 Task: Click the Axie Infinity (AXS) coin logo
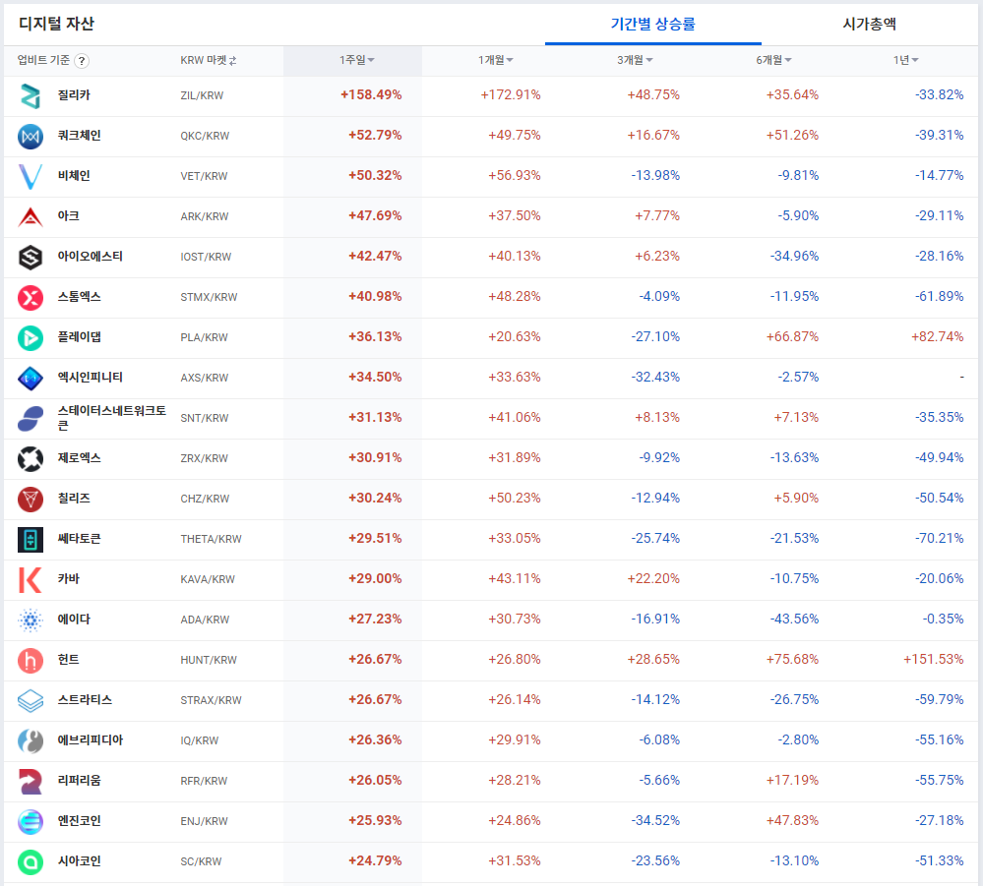click(x=31, y=378)
